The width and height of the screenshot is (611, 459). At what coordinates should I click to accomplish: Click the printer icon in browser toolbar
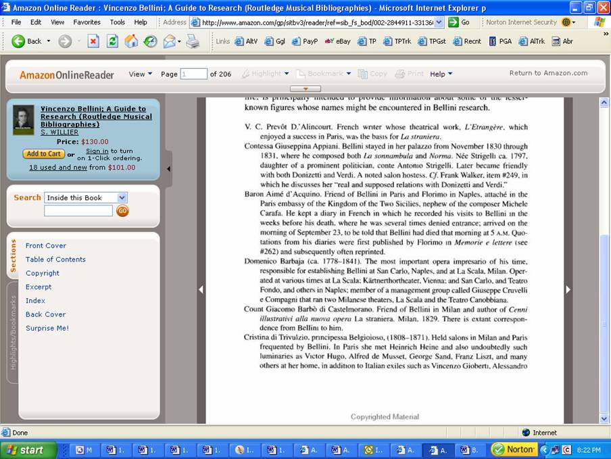pyautogui.click(x=193, y=41)
